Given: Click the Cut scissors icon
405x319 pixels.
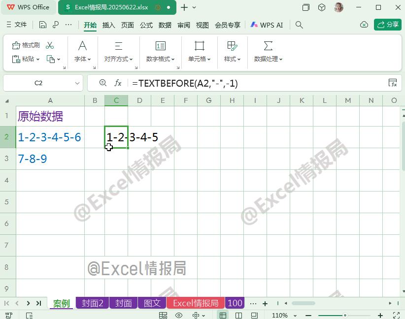Looking at the screenshot, I should point(49,45).
